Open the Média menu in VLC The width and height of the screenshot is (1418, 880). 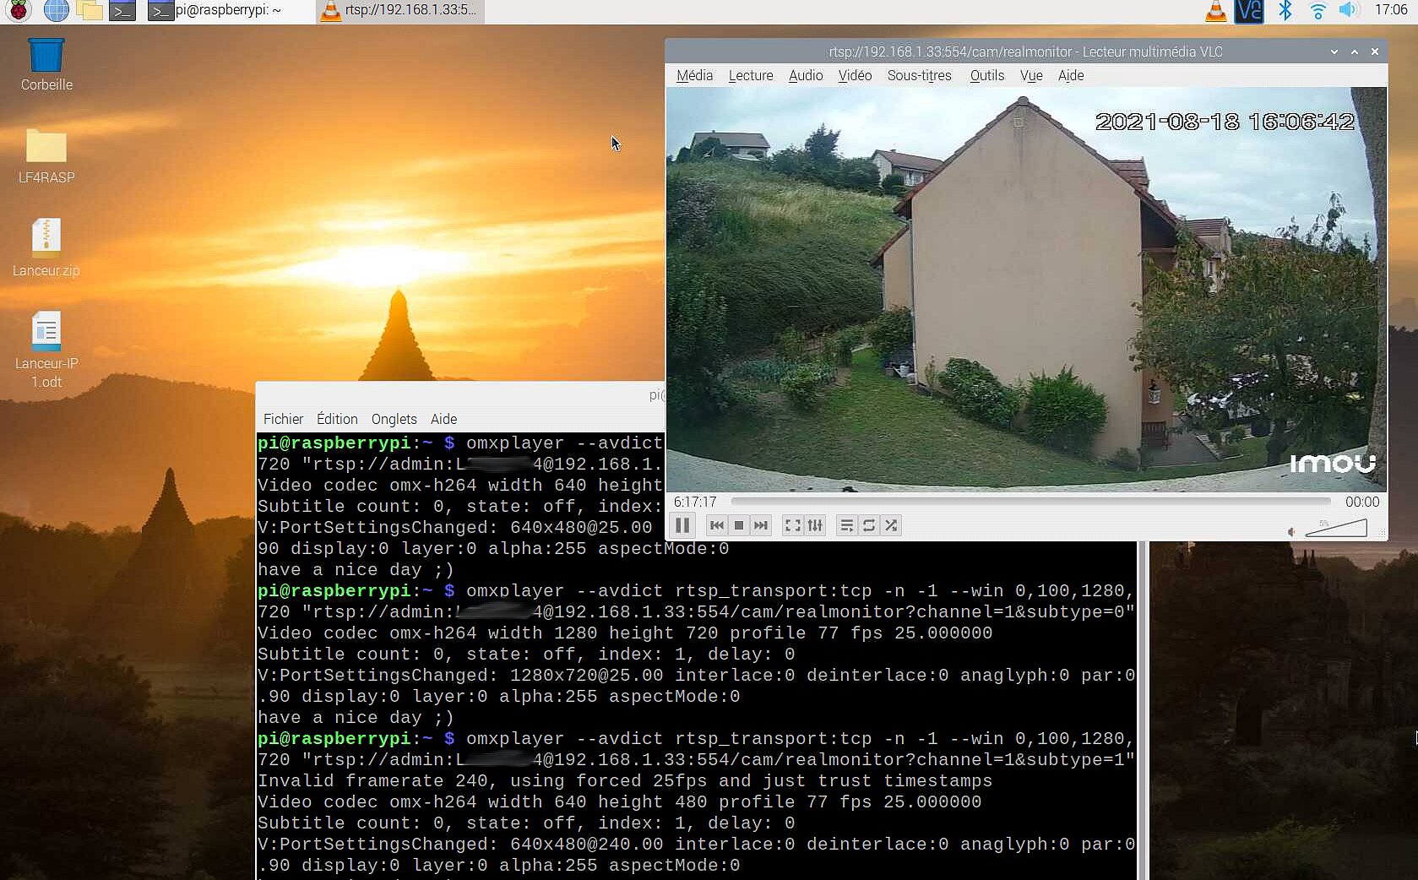[x=694, y=75]
